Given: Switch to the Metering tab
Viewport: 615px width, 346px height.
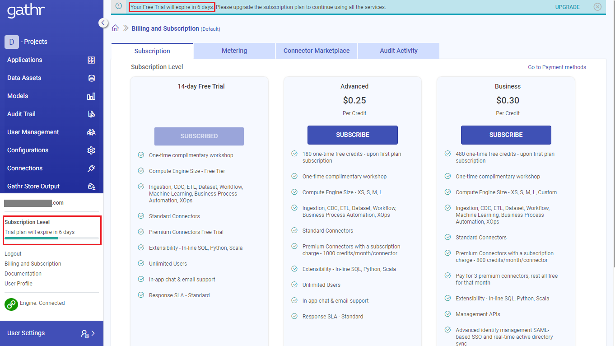Looking at the screenshot, I should (234, 51).
